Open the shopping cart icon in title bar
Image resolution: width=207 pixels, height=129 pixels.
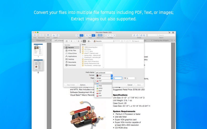[169, 33]
